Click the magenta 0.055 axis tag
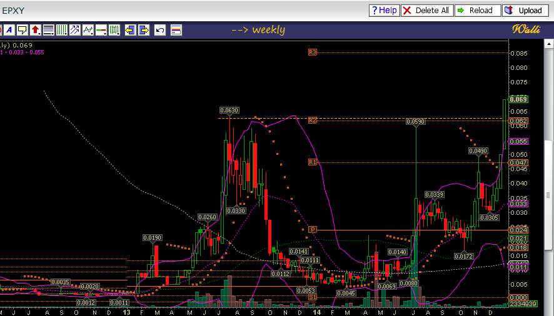 518,142
